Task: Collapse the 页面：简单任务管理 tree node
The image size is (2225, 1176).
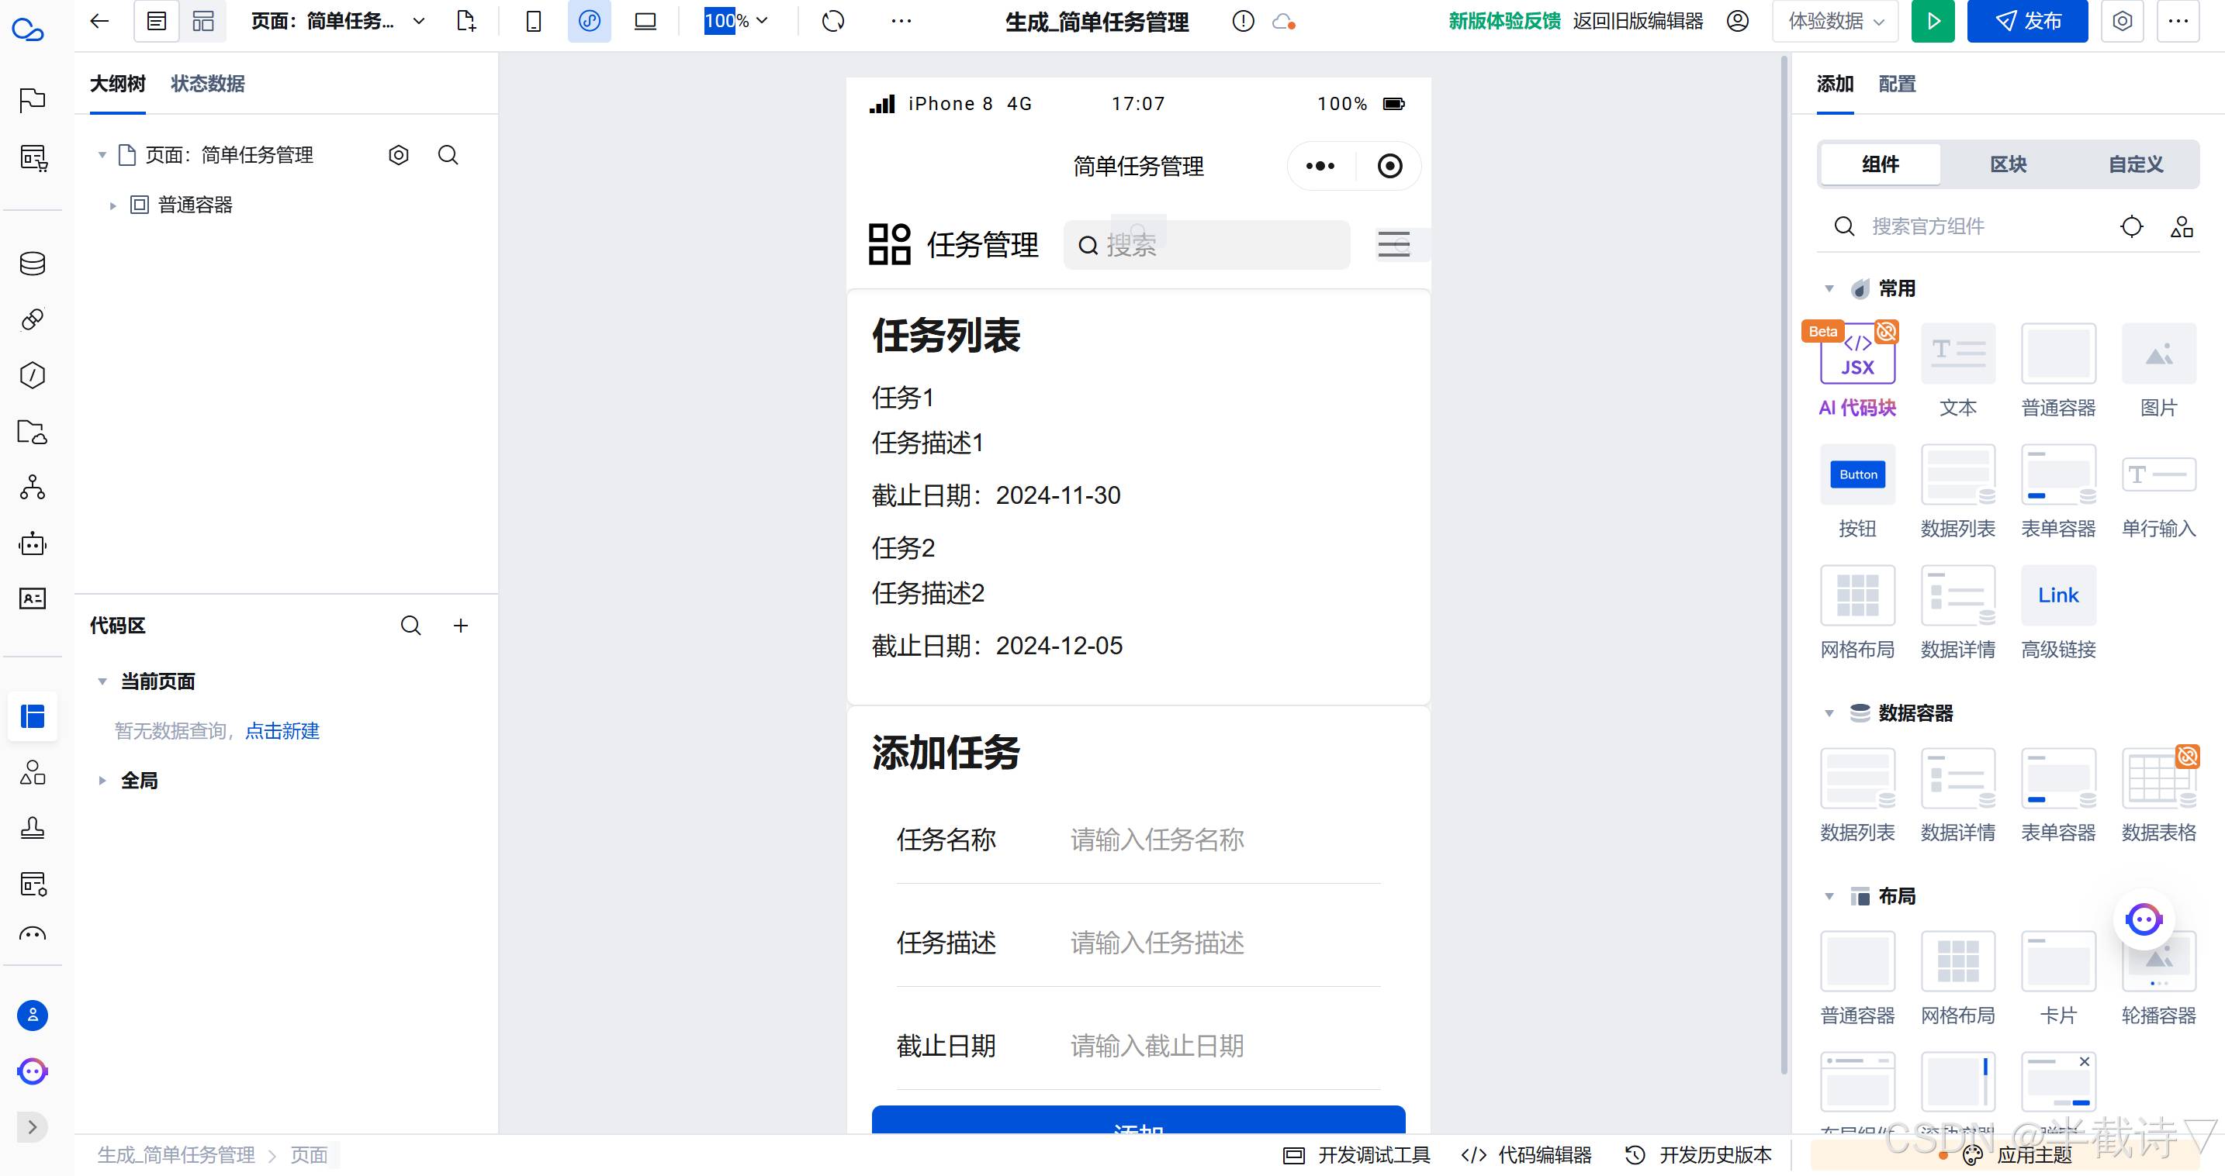Action: pos(102,155)
